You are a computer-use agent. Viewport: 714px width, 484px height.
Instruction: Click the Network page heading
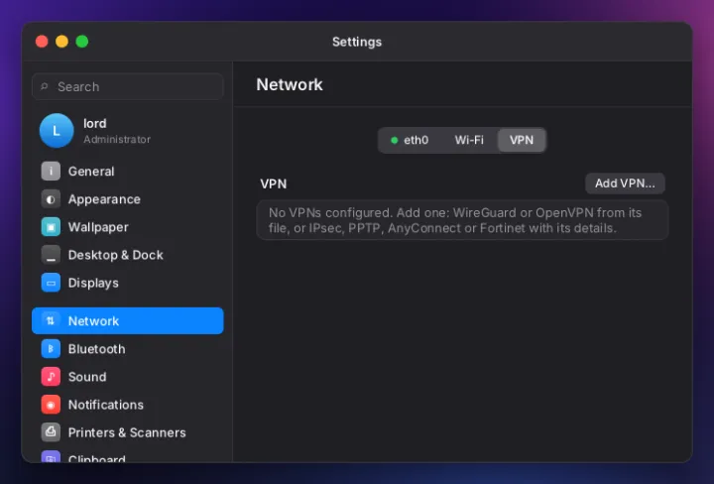[x=290, y=84]
